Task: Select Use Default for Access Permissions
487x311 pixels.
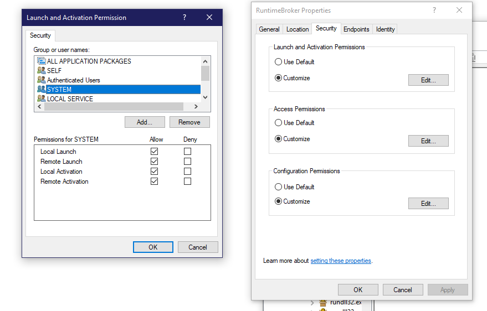Action: pos(278,123)
